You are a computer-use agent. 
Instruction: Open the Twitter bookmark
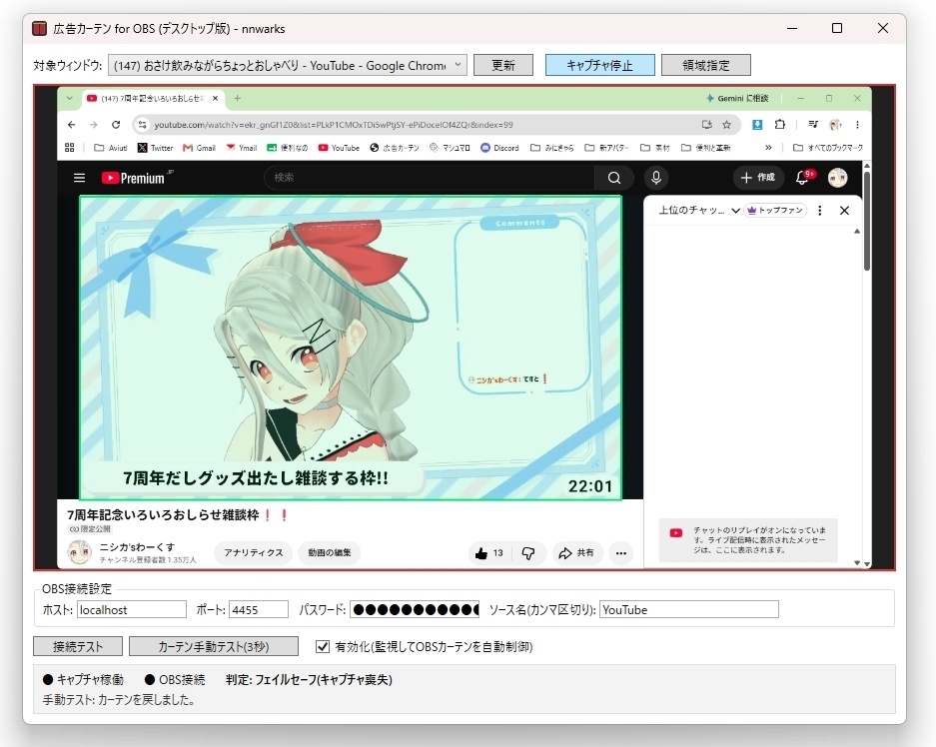pyautogui.click(x=155, y=148)
